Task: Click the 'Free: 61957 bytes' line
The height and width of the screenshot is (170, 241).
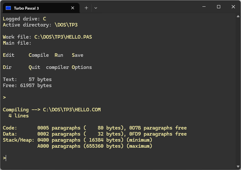Action: pyautogui.click(x=27, y=85)
